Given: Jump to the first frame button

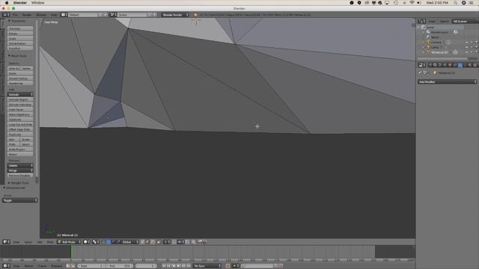Looking at the screenshot, I should [164, 266].
